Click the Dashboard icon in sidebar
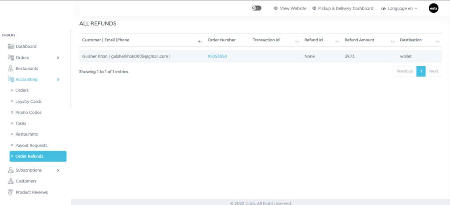450x205 pixels. tap(11, 46)
